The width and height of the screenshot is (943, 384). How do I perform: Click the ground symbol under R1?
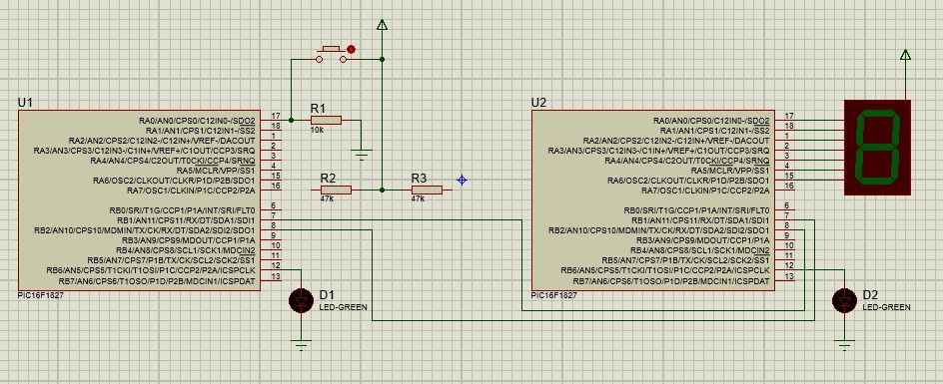point(362,155)
